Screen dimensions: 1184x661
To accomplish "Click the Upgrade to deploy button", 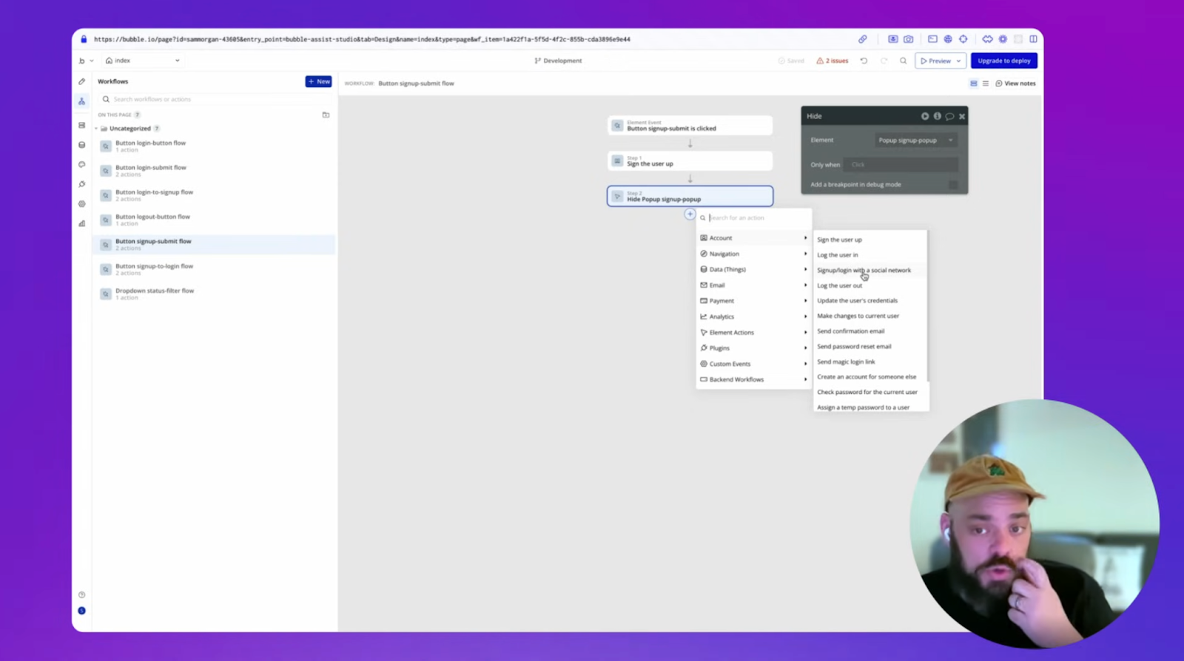I will point(1003,61).
